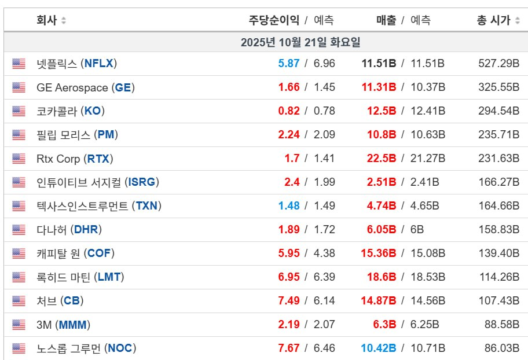This screenshot has height=360, width=528.
Task: Select TXN EPS value 1.48
Action: pyautogui.click(x=288, y=206)
